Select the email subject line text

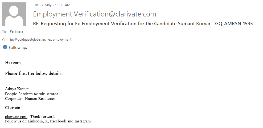(x=143, y=24)
